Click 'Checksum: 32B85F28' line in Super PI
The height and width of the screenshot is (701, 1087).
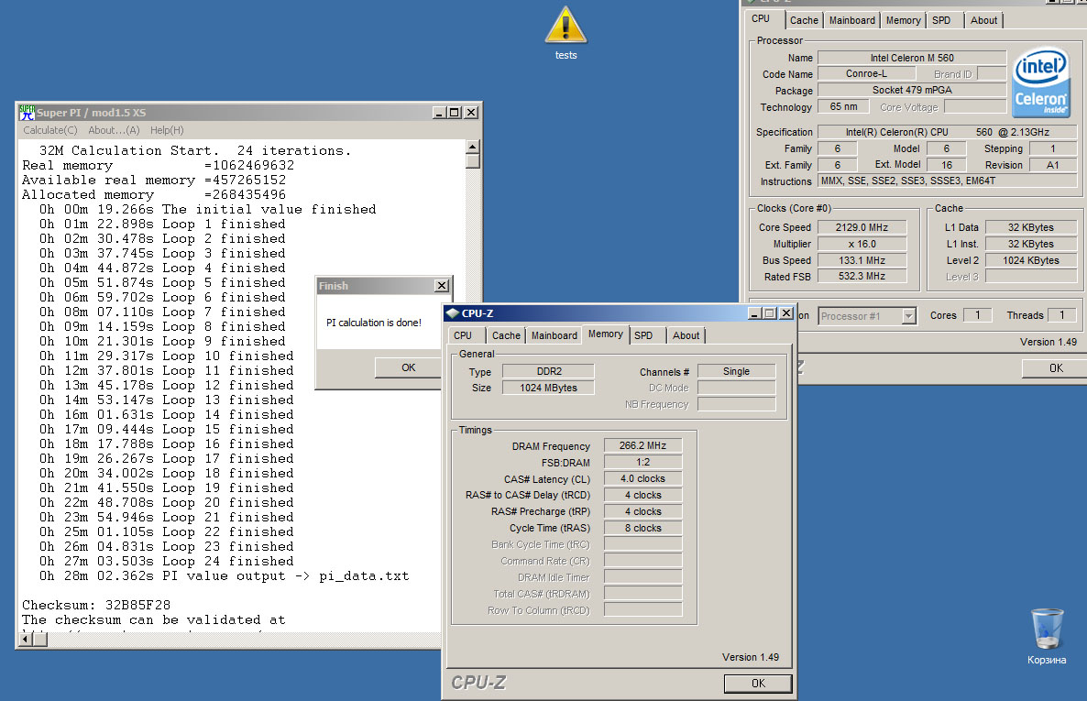click(x=96, y=606)
